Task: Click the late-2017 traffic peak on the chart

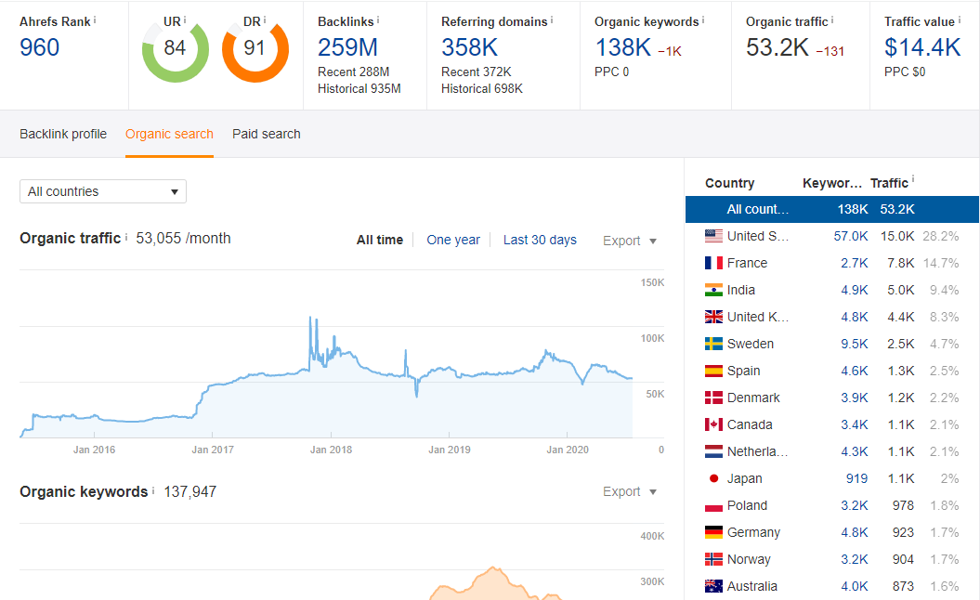Action: click(310, 319)
